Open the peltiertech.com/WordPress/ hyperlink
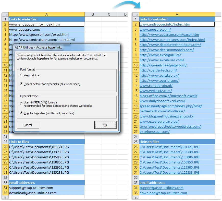Image resolution: width=222 pixels, height=201 pixels. (x=162, y=111)
